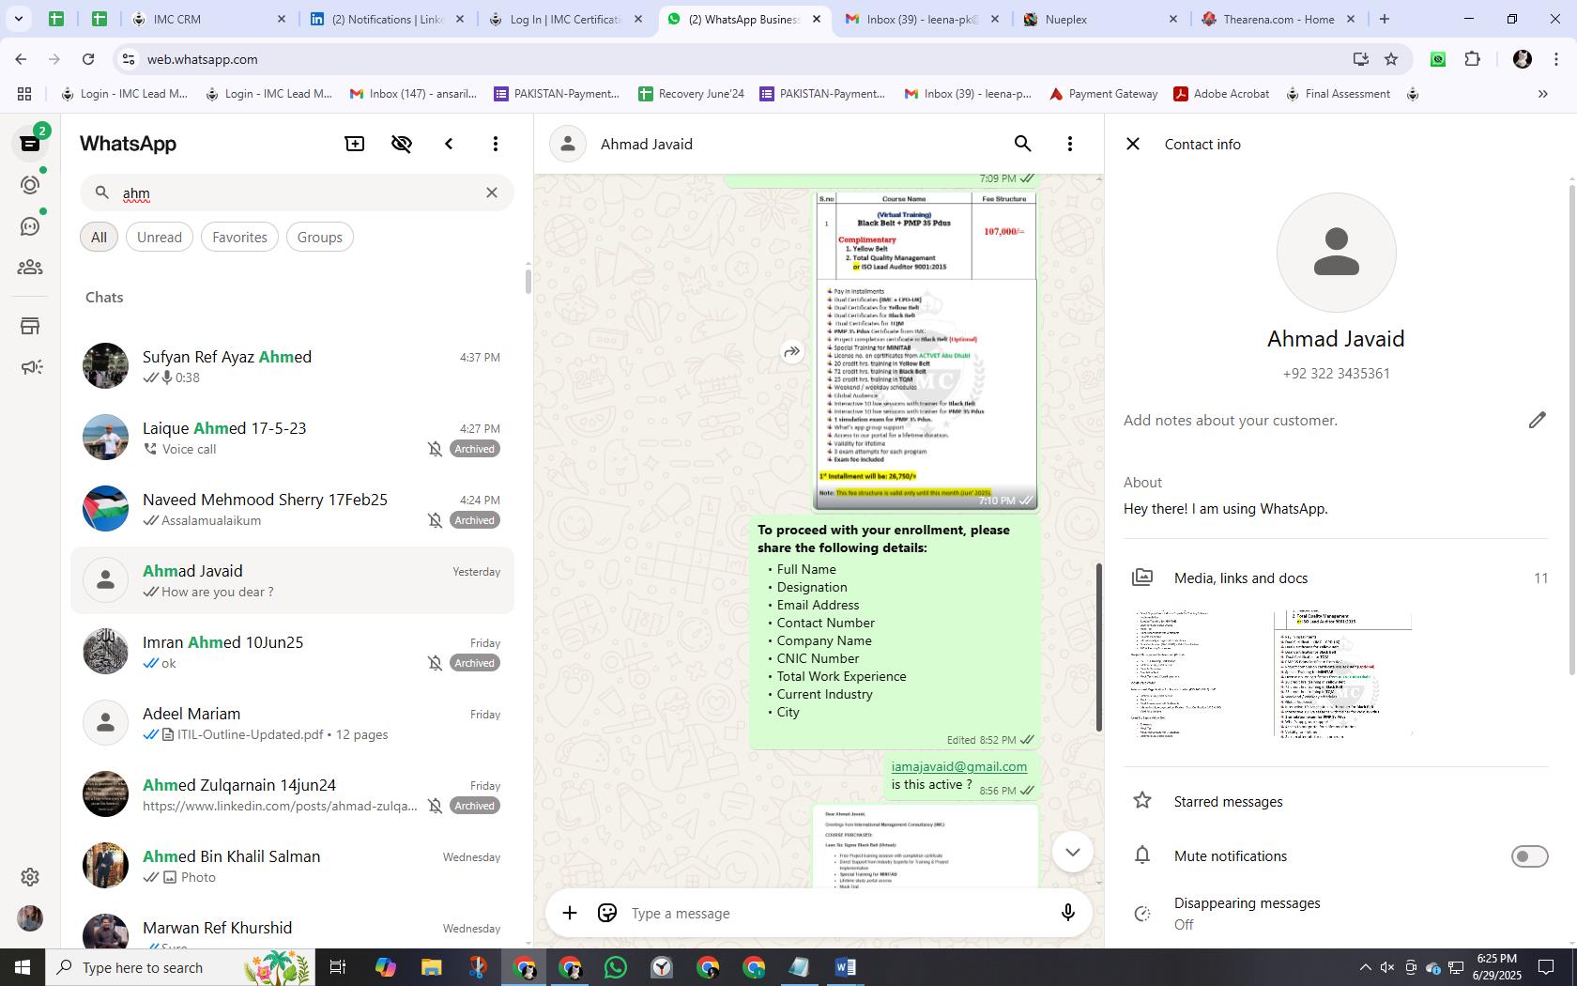Close the Contact info panel
Screen dimensions: 1577x986
pos(1133,144)
